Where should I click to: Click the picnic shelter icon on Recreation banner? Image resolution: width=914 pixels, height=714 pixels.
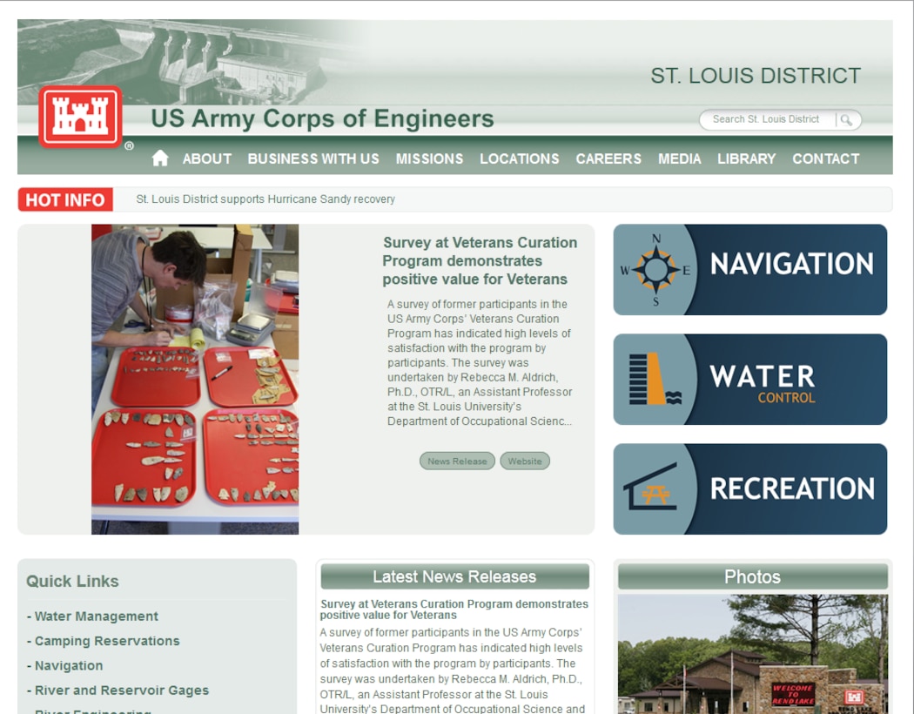tap(651, 488)
